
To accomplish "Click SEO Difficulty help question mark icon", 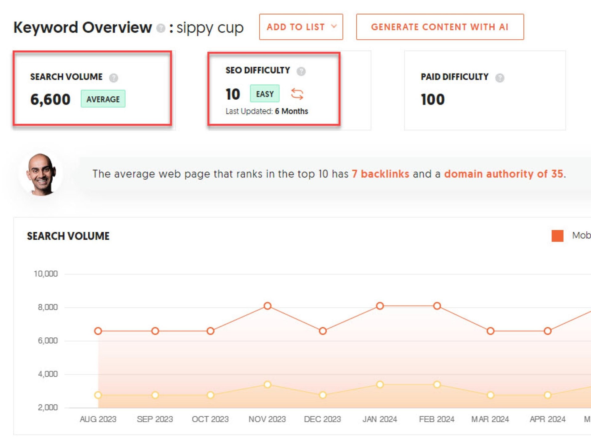I will (x=301, y=71).
